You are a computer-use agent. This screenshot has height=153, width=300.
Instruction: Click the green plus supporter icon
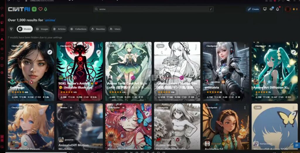click(x=34, y=9)
